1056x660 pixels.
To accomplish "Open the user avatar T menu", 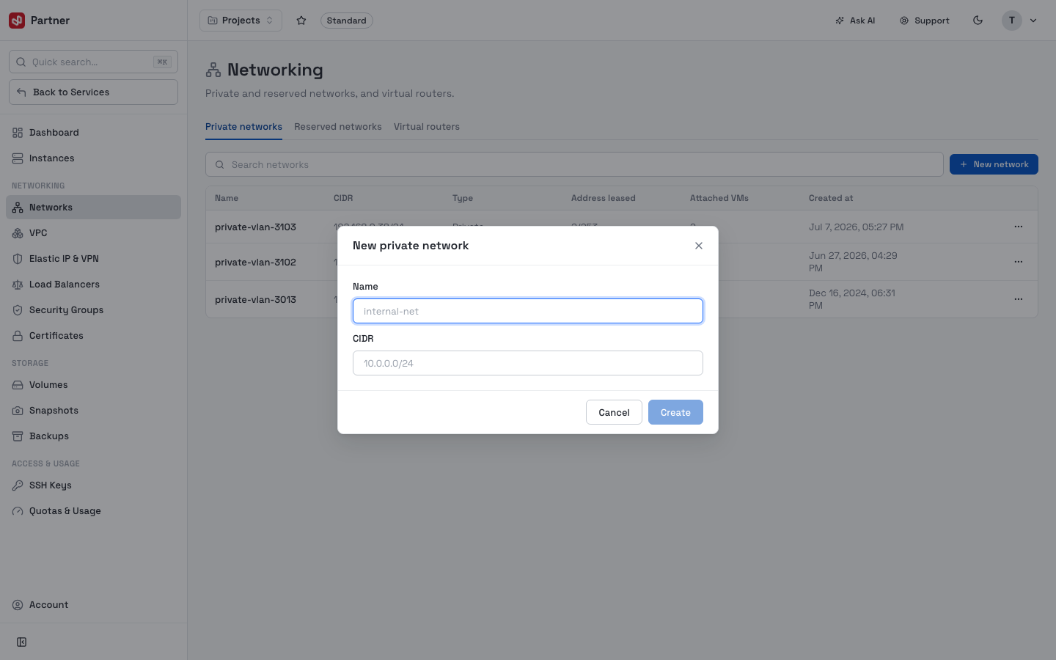I will pyautogui.click(x=1011, y=21).
